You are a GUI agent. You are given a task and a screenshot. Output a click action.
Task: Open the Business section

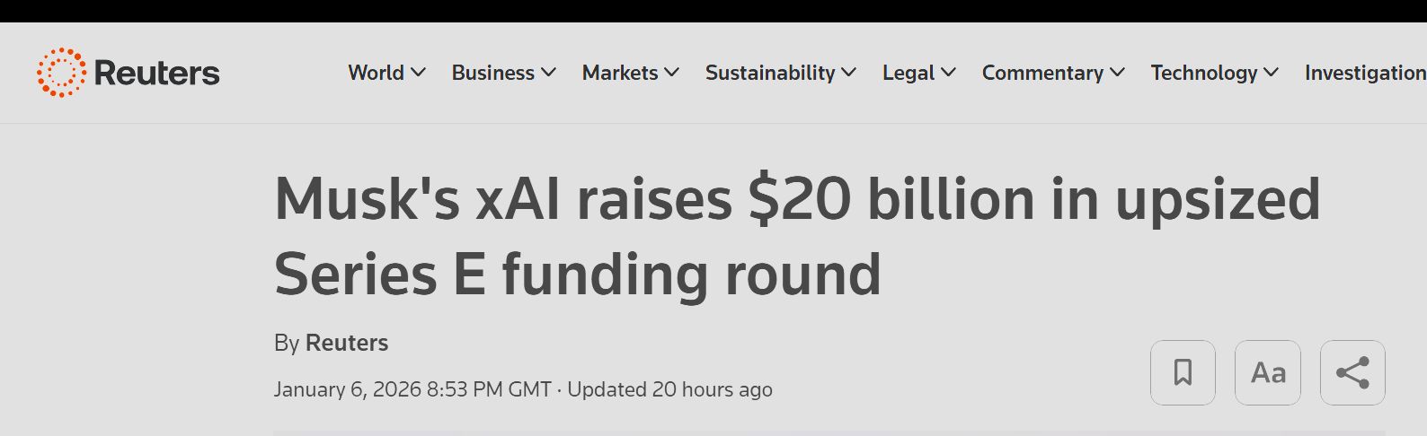pyautogui.click(x=492, y=73)
